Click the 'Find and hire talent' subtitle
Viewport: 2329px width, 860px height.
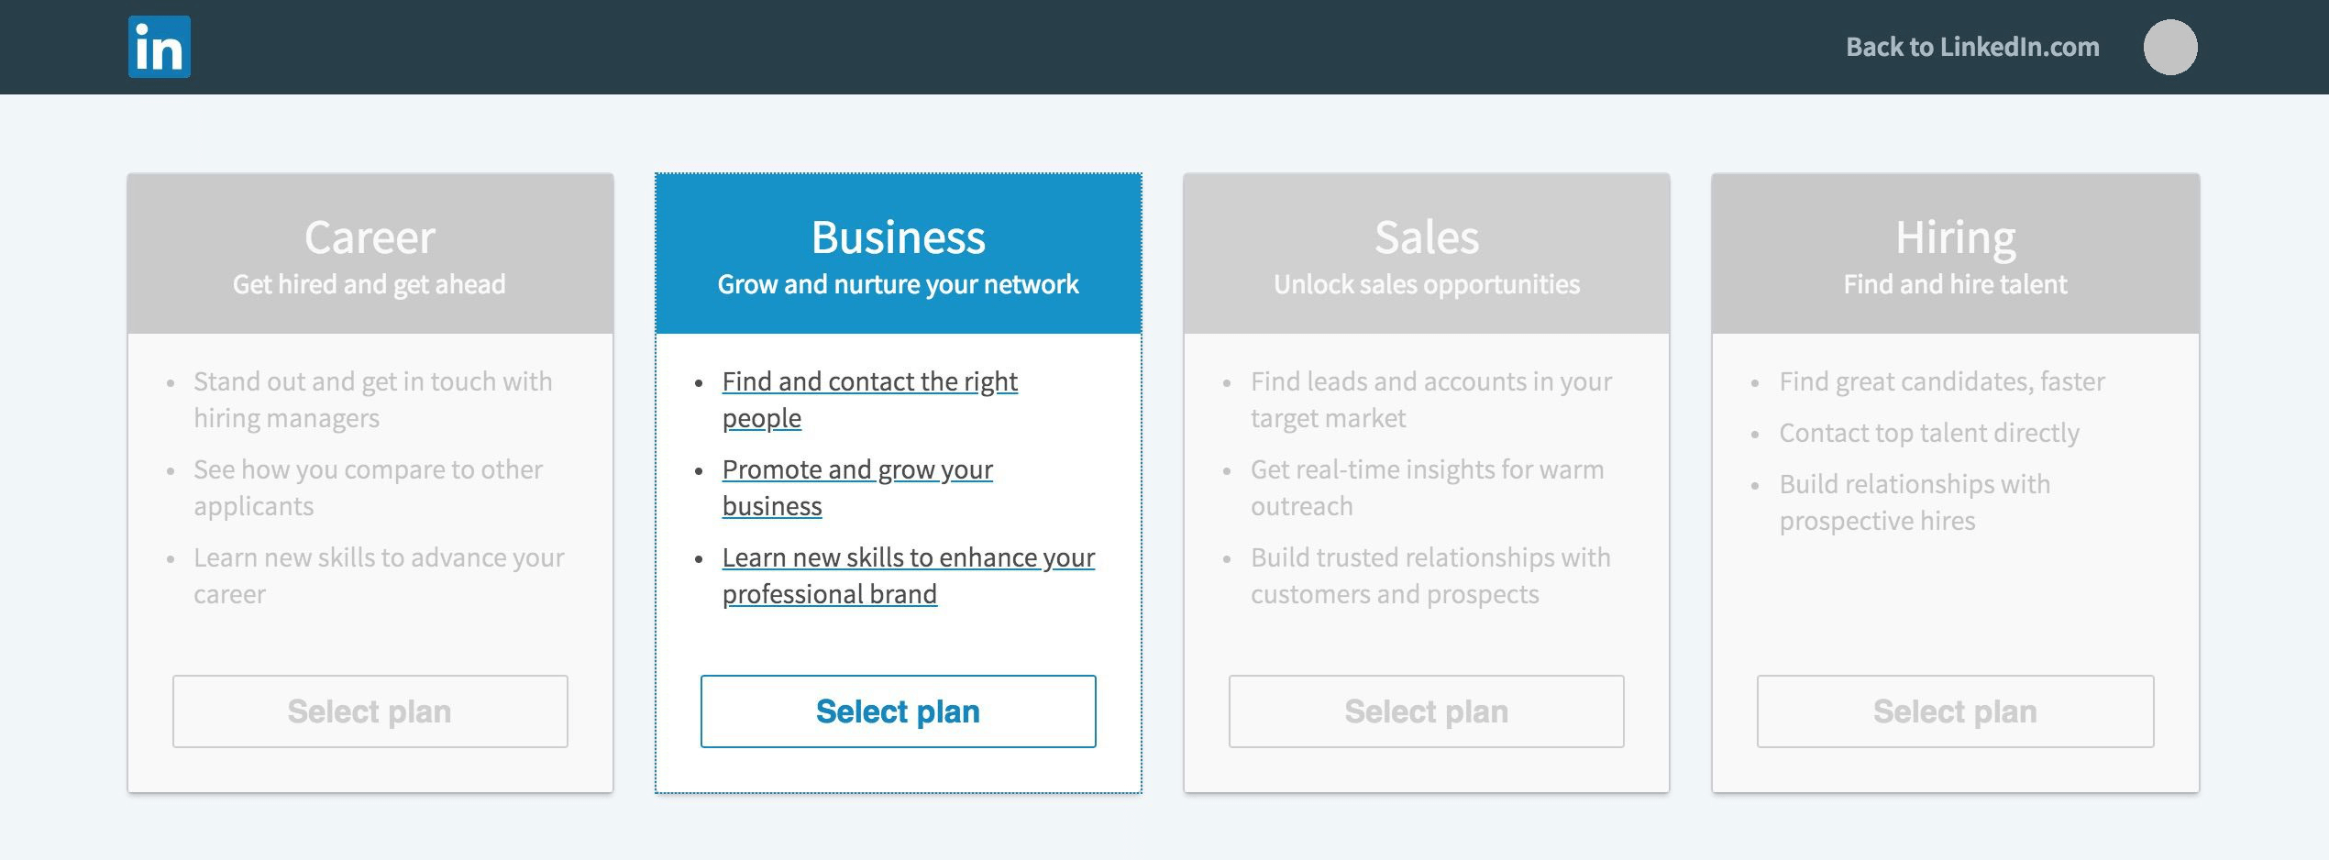click(1954, 284)
